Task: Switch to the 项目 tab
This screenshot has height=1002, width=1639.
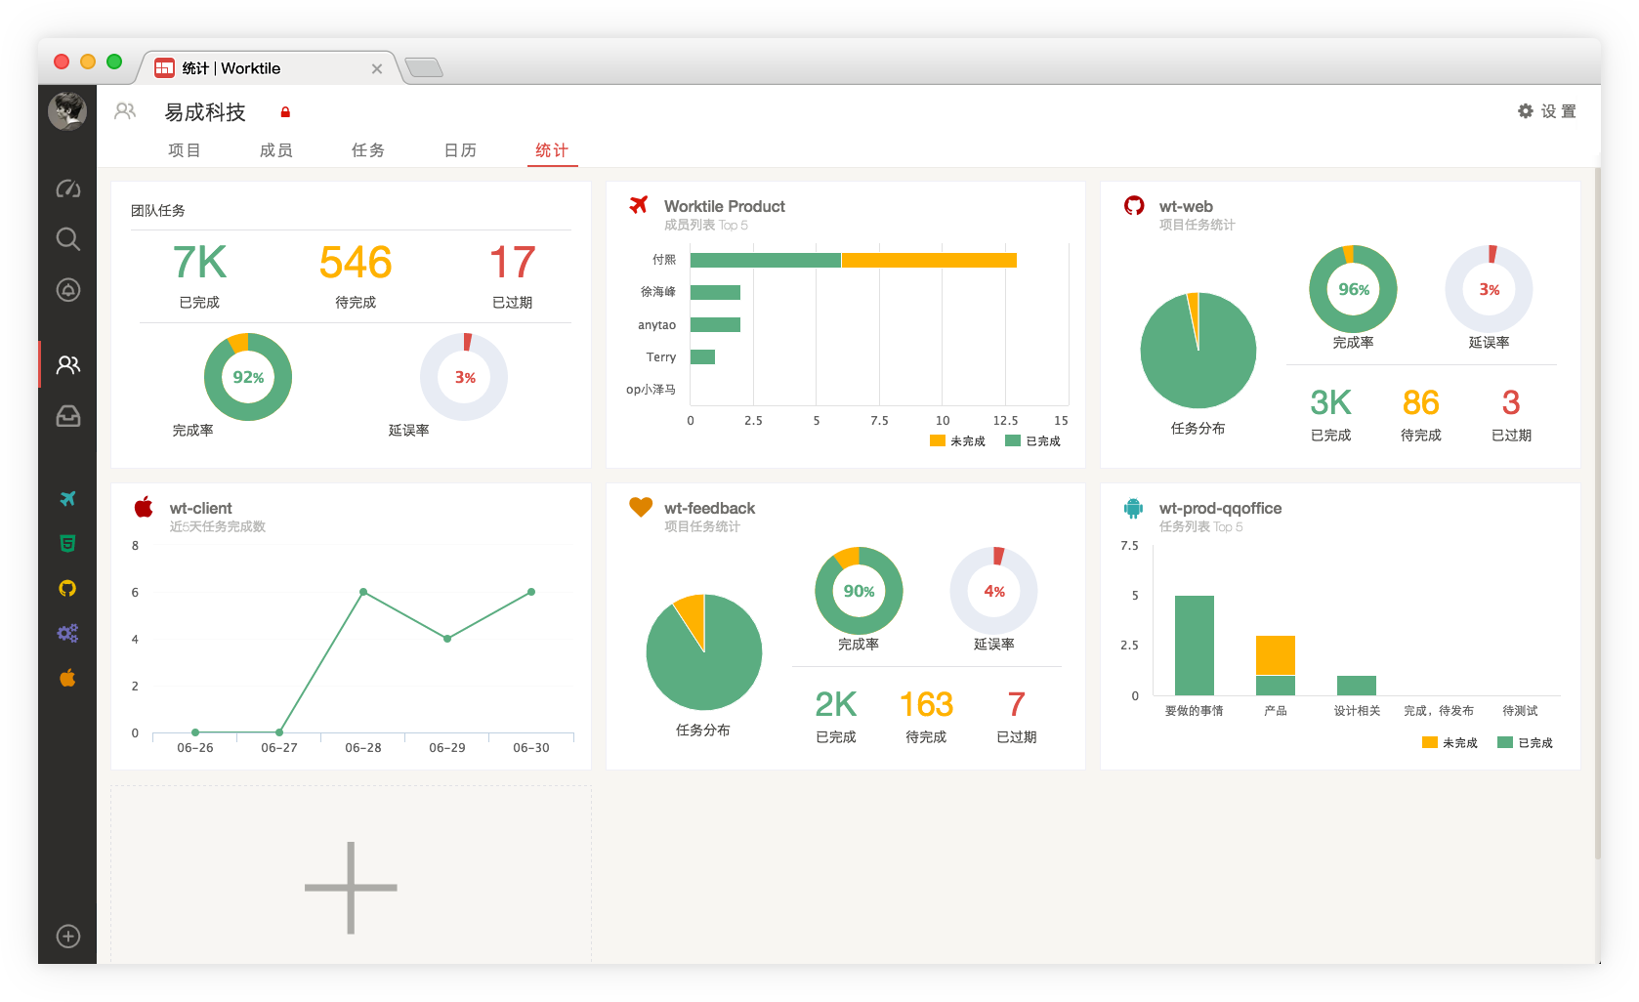Action: [185, 150]
